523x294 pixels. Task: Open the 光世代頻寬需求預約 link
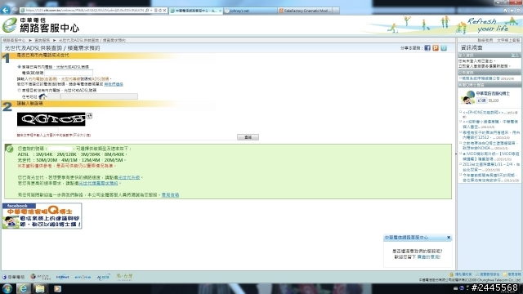[x=98, y=183]
